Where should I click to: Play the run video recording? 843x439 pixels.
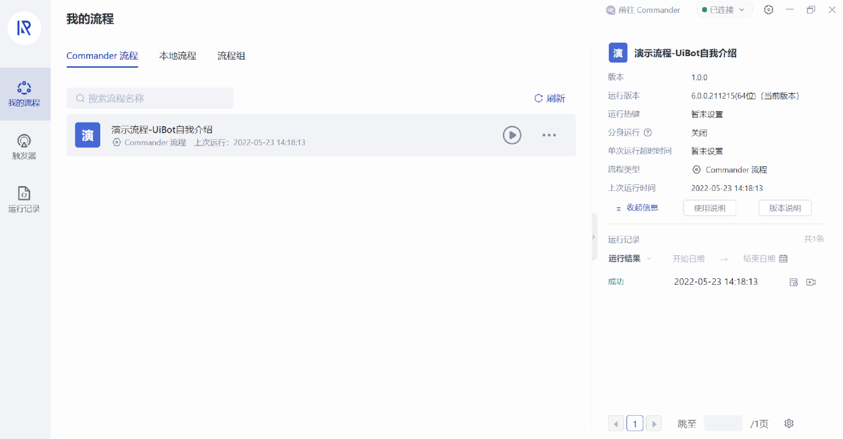click(x=811, y=282)
